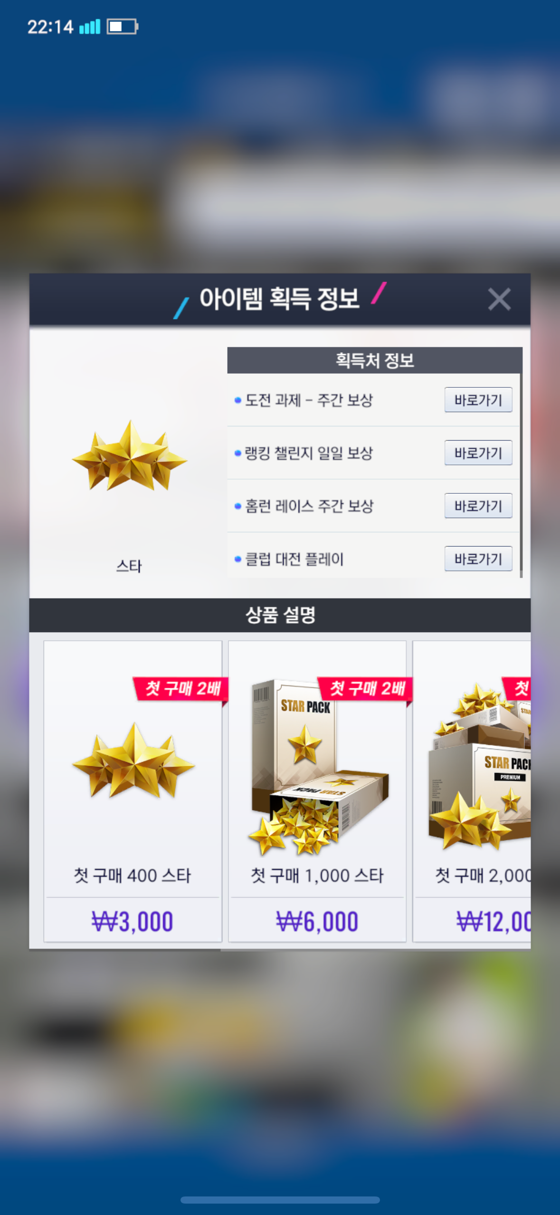The width and height of the screenshot is (560, 1215).
Task: Open the 첫 구매 1,000 스타 Star Pack card
Action: (x=317, y=791)
